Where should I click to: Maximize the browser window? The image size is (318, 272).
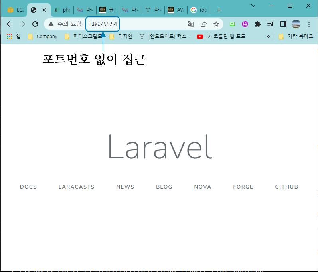[290, 6]
